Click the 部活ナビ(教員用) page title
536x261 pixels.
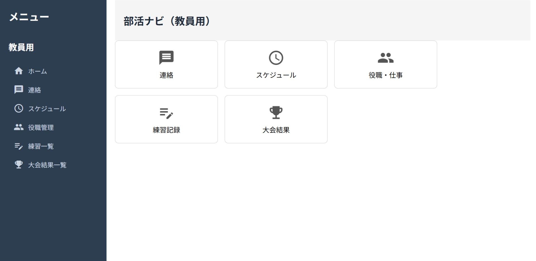(167, 21)
